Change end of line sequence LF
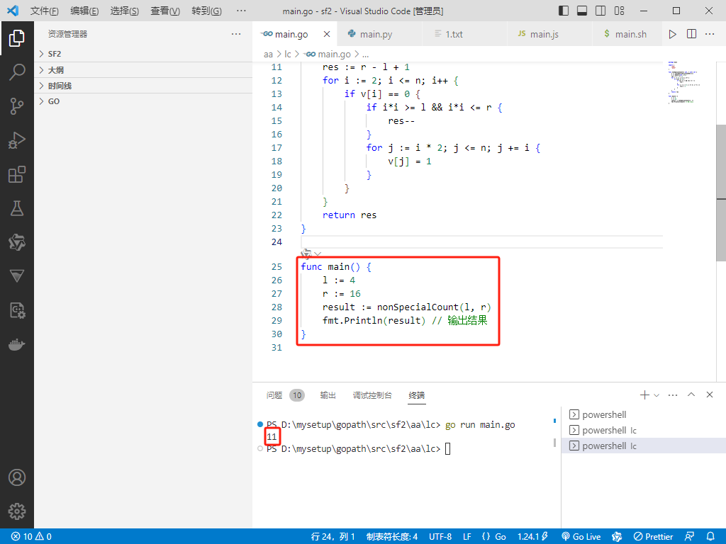 click(467, 537)
